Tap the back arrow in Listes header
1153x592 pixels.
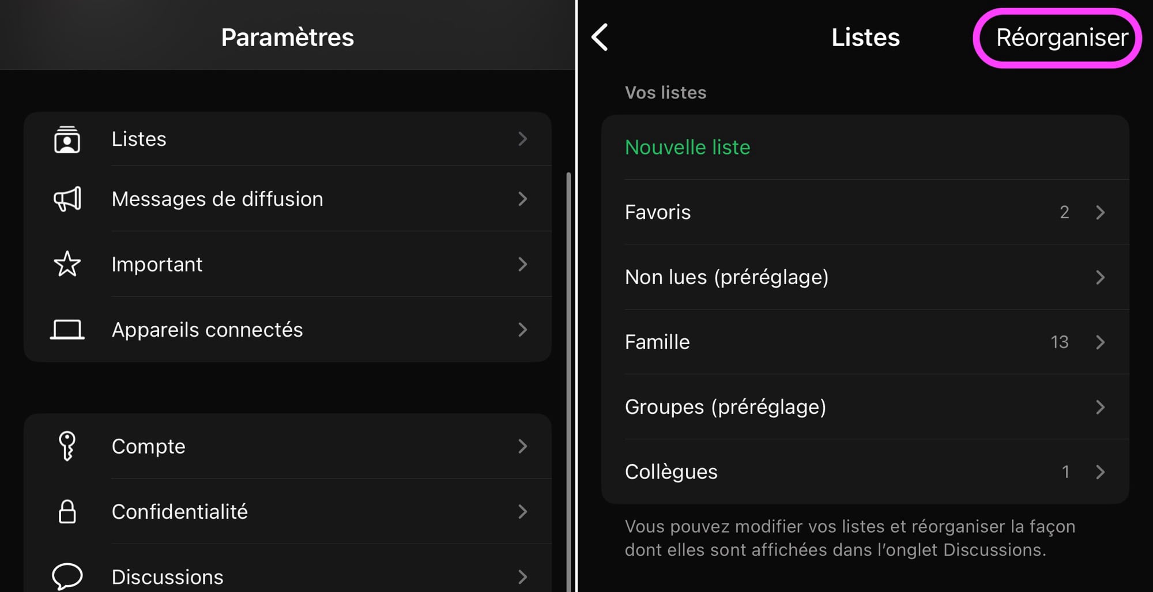(600, 37)
